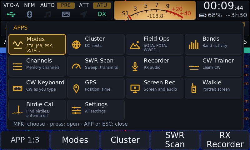The width and height of the screenshot is (250, 150).
Task: Click 'Portrait screen' under Walkie
Action: pyautogui.click(x=216, y=89)
